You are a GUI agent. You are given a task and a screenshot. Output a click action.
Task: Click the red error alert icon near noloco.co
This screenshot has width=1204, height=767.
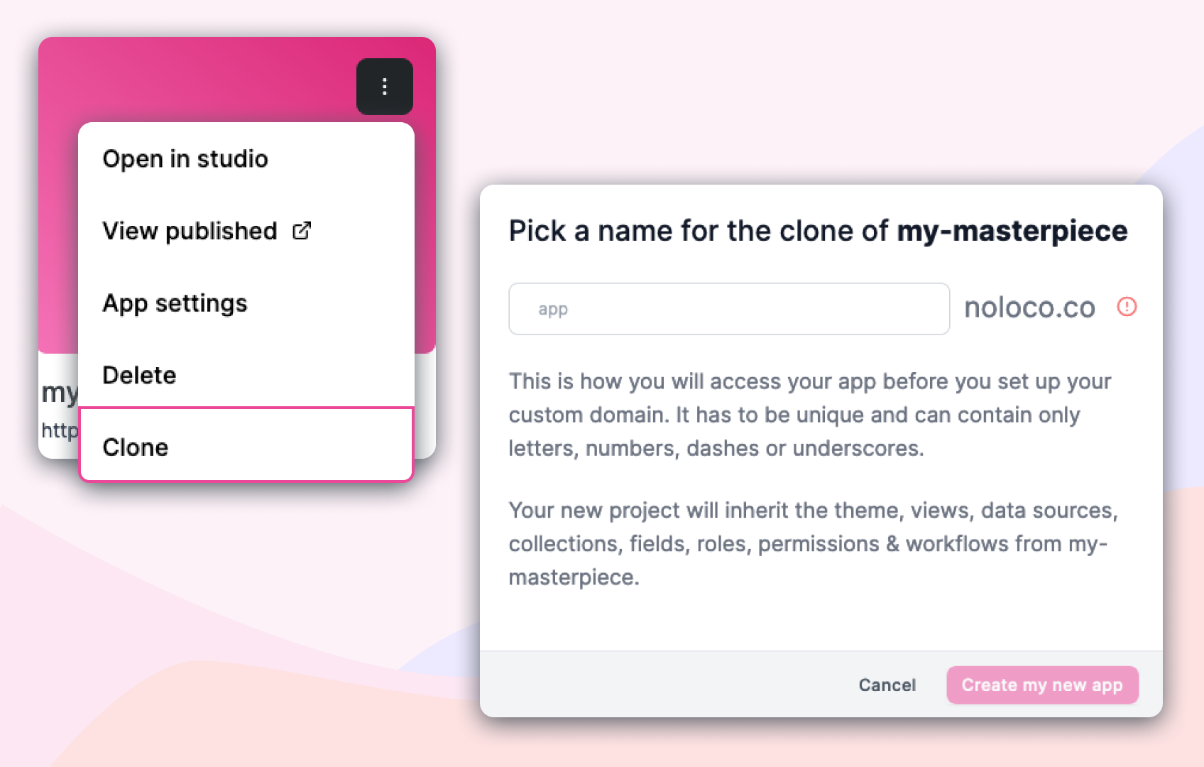coord(1127,307)
